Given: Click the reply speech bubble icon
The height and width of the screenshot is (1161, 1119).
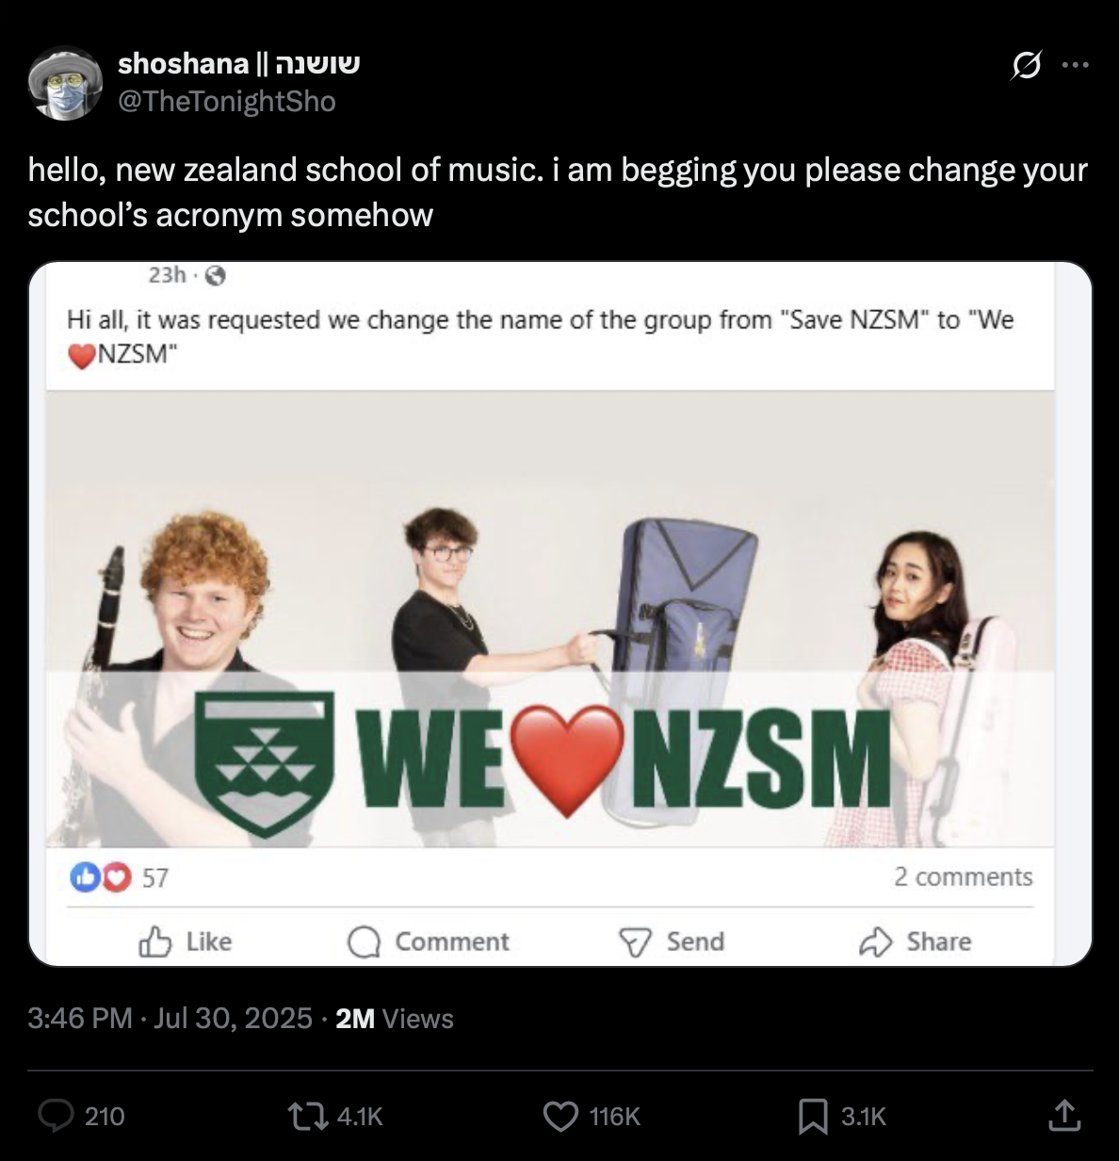Looking at the screenshot, I should [56, 1116].
